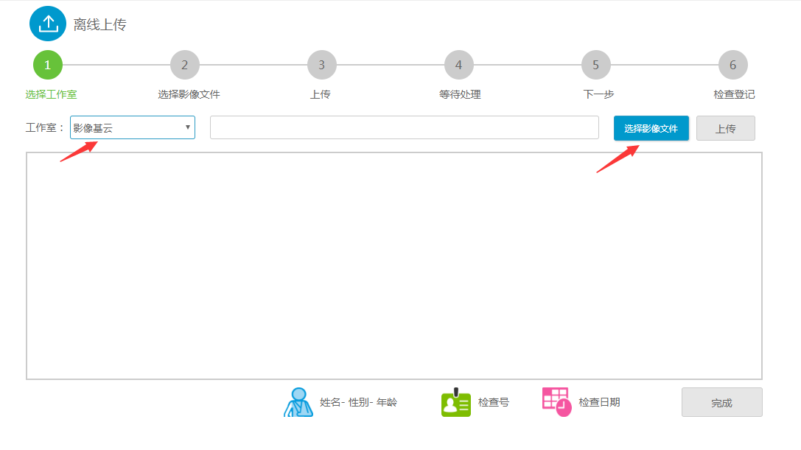Screen dimensions: 801x450
Task: Click the 检查登记 step label
Action: 734,94
